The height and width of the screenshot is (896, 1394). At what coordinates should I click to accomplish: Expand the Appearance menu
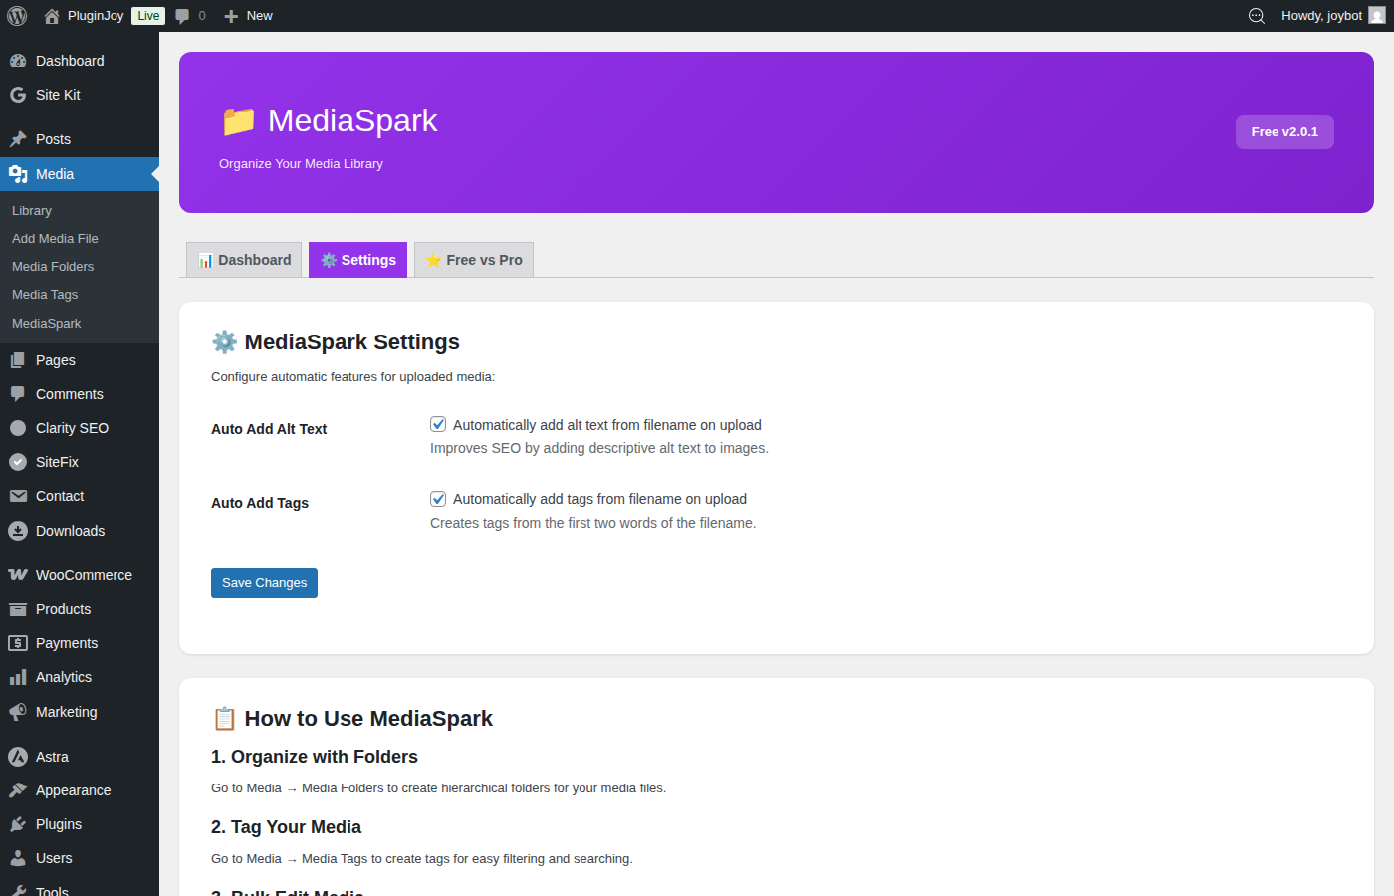(70, 789)
